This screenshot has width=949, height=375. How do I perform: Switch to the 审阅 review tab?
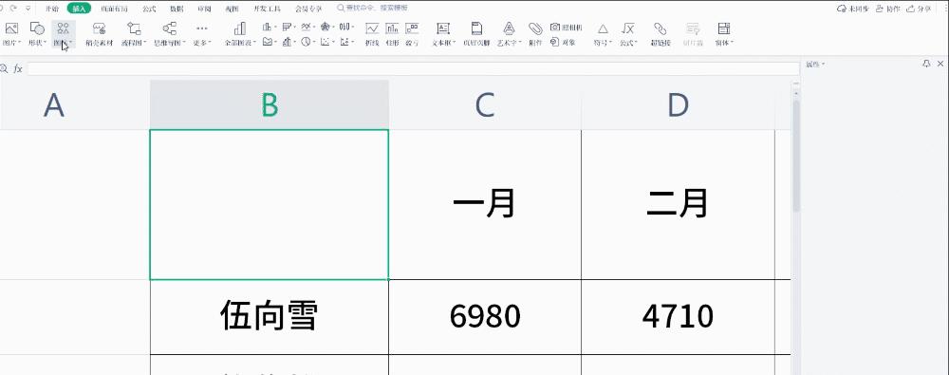[x=204, y=9]
